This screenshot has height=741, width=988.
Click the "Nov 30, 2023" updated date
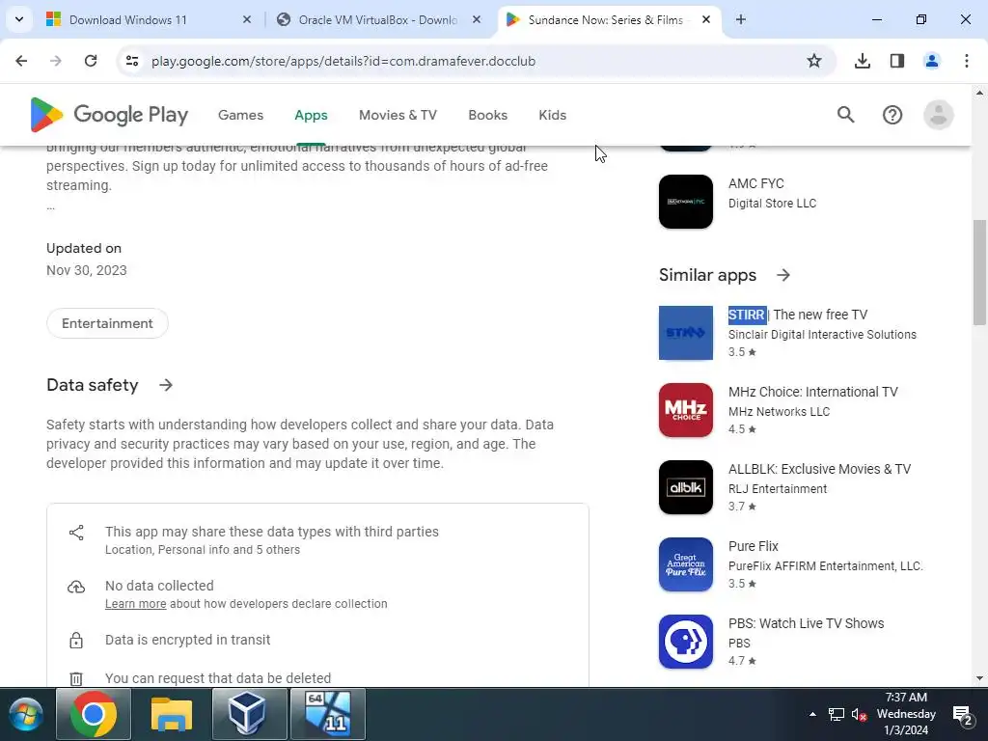click(86, 270)
